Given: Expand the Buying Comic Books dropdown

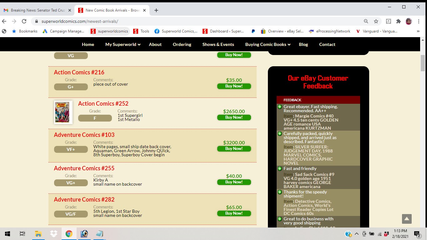Looking at the screenshot, I should pos(268,44).
